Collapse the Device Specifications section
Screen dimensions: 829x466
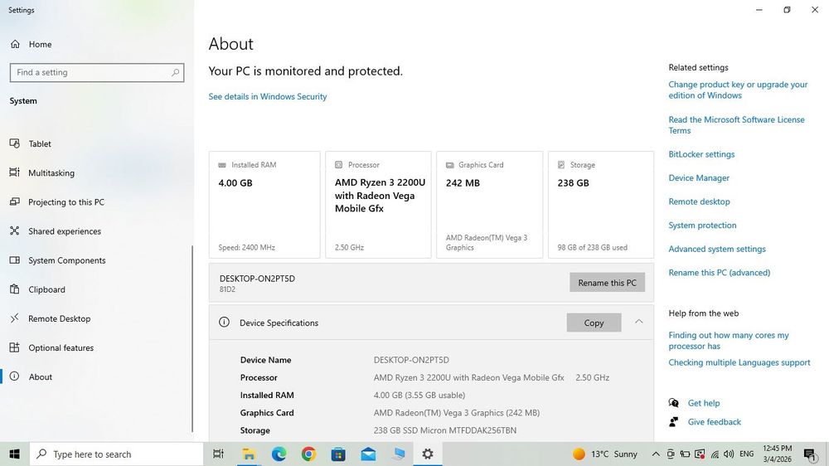pyautogui.click(x=638, y=322)
